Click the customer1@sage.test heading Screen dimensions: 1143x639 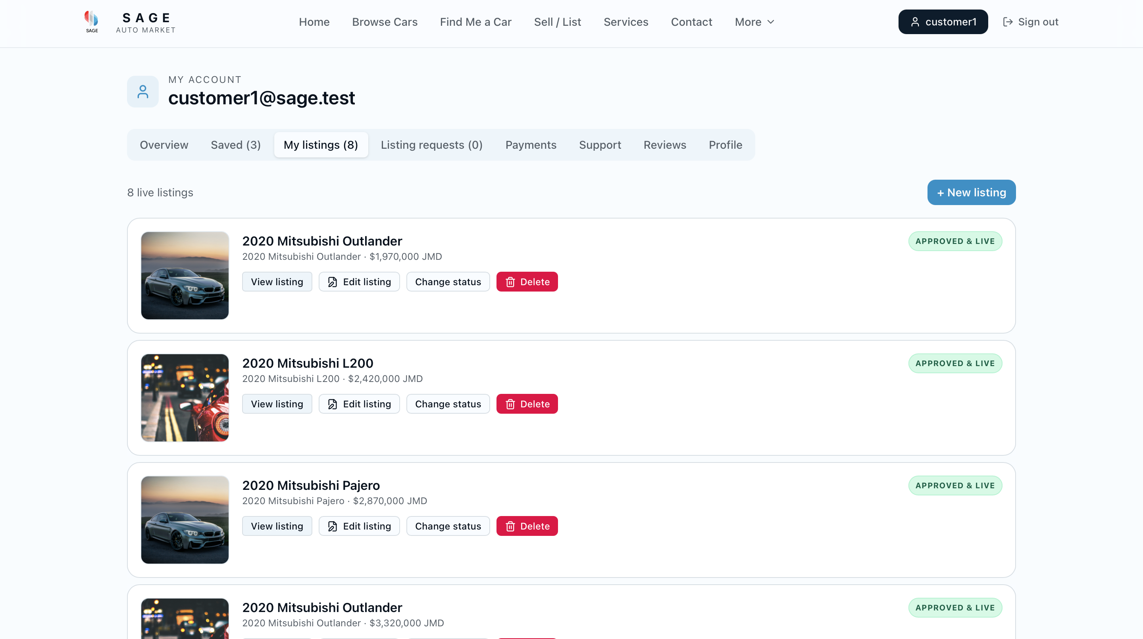click(x=262, y=98)
